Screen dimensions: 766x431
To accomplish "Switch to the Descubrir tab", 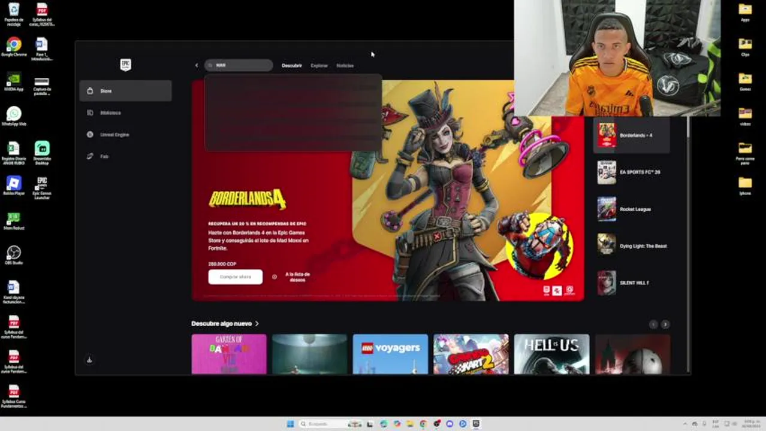I will (x=292, y=65).
